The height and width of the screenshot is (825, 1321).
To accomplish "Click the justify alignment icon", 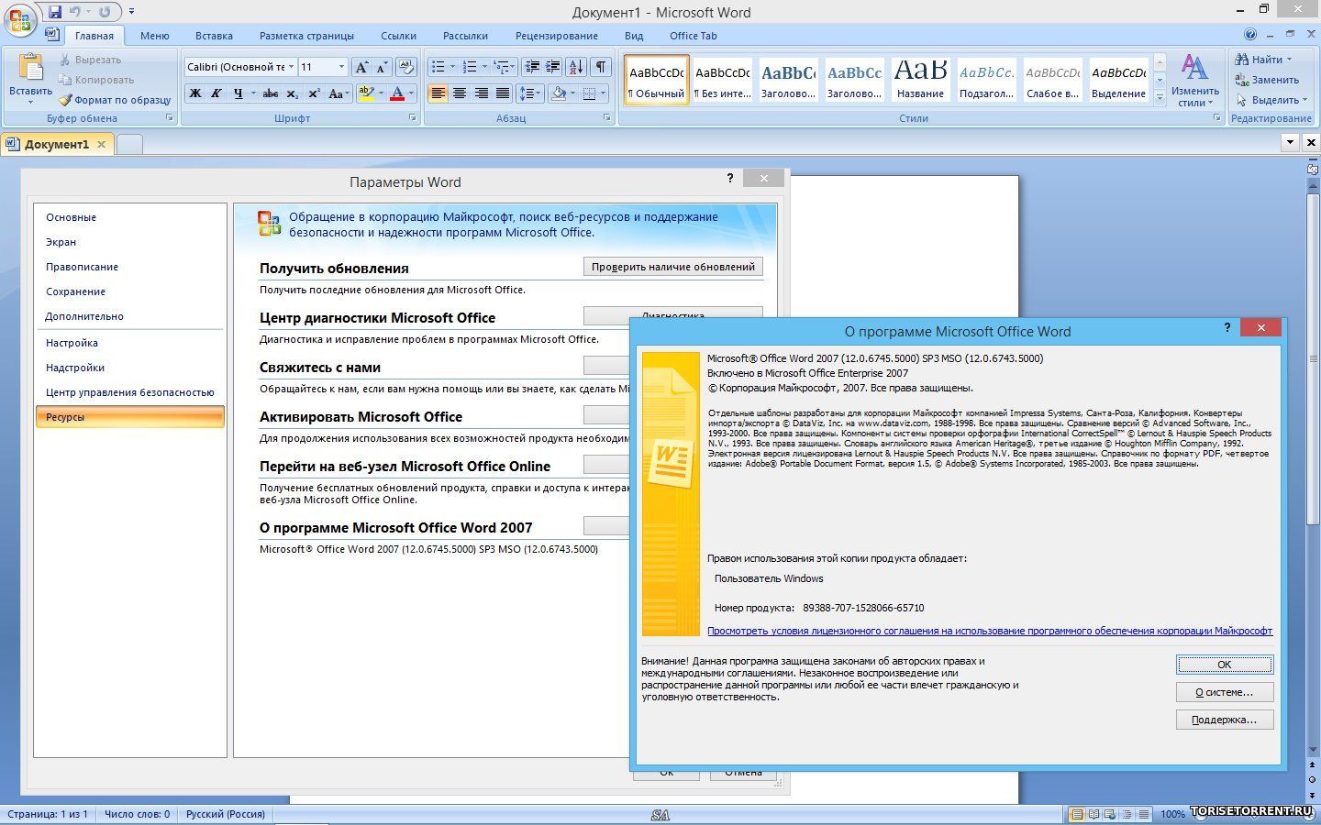I will 503,93.
